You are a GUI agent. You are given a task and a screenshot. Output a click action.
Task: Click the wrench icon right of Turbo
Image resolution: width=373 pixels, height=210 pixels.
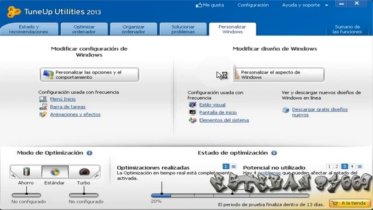[97, 176]
